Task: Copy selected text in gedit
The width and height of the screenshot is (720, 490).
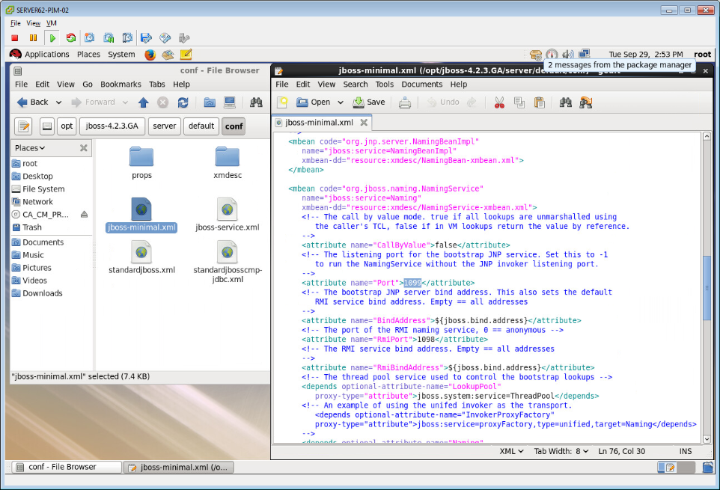Action: 519,102
